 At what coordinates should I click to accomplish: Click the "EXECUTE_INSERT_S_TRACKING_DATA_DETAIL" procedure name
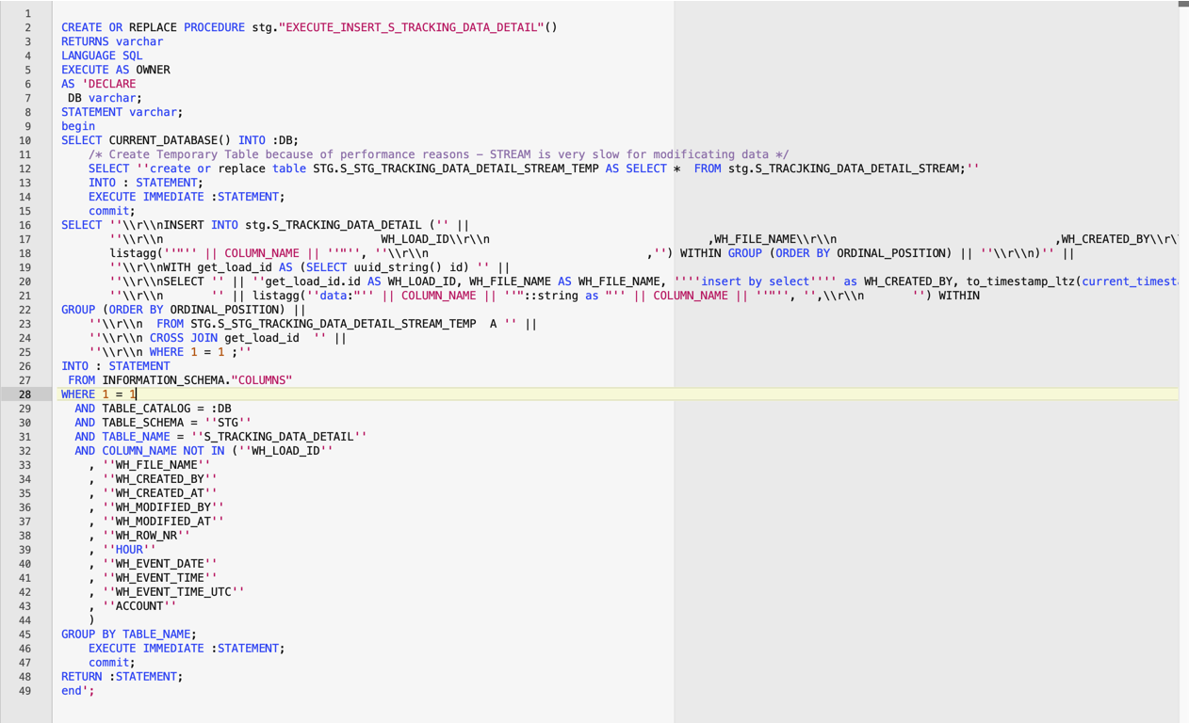click(x=411, y=27)
